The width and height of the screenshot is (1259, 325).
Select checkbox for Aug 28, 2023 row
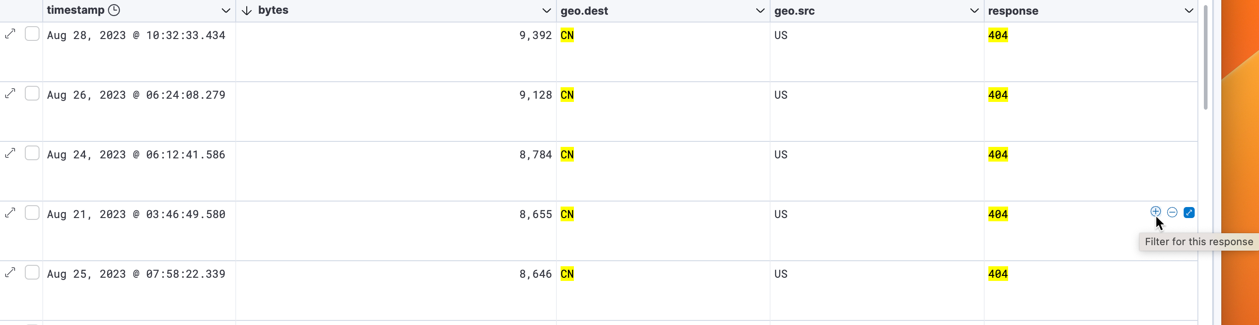(x=32, y=34)
